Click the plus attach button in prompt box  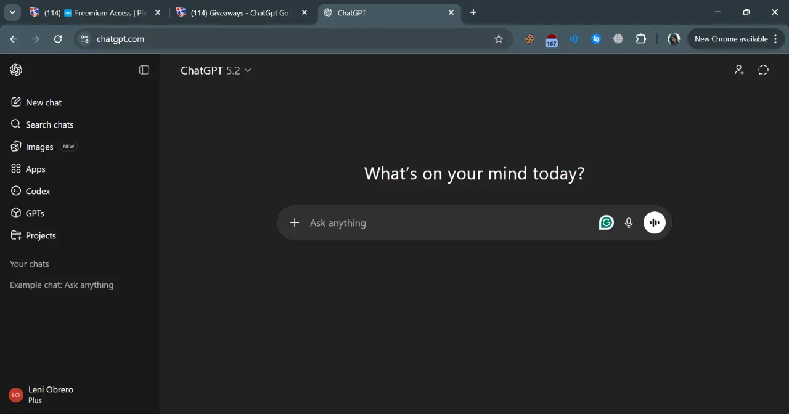pyautogui.click(x=295, y=222)
